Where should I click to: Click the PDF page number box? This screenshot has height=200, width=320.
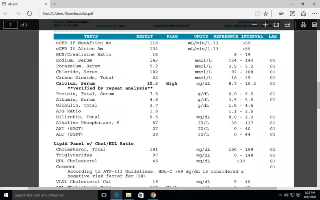[10, 25]
